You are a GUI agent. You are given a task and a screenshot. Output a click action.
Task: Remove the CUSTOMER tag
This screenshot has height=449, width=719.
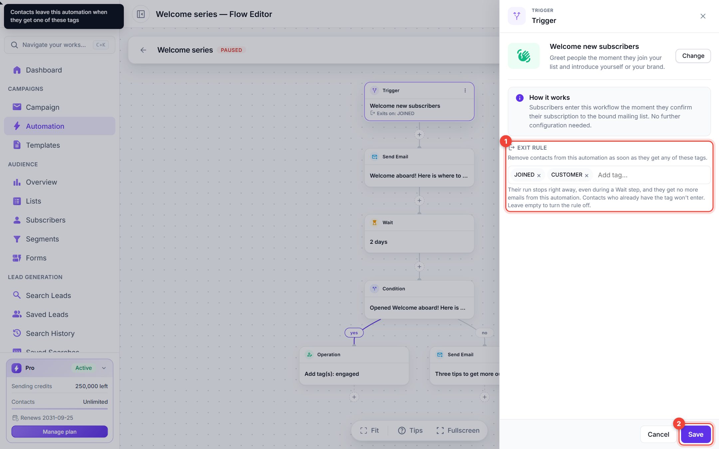tap(587, 175)
